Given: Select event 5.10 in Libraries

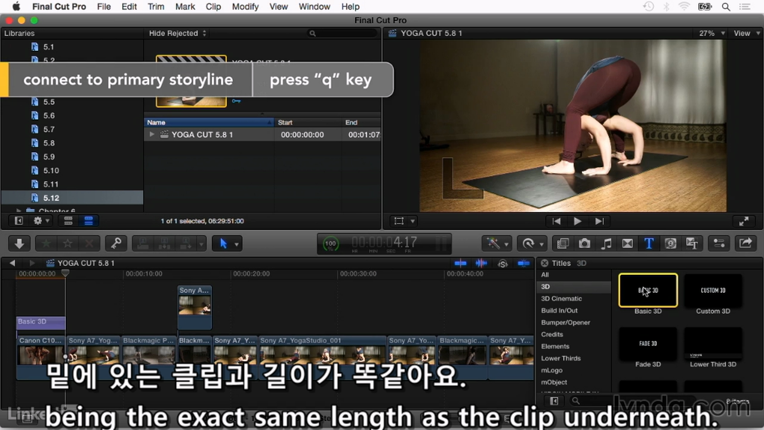Looking at the screenshot, I should [x=51, y=170].
